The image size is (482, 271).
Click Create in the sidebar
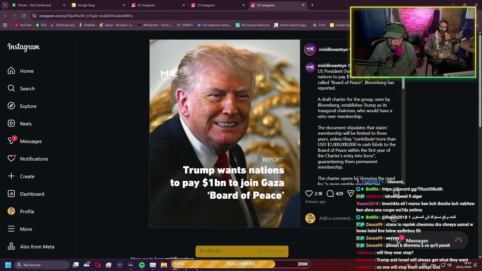pos(21,176)
